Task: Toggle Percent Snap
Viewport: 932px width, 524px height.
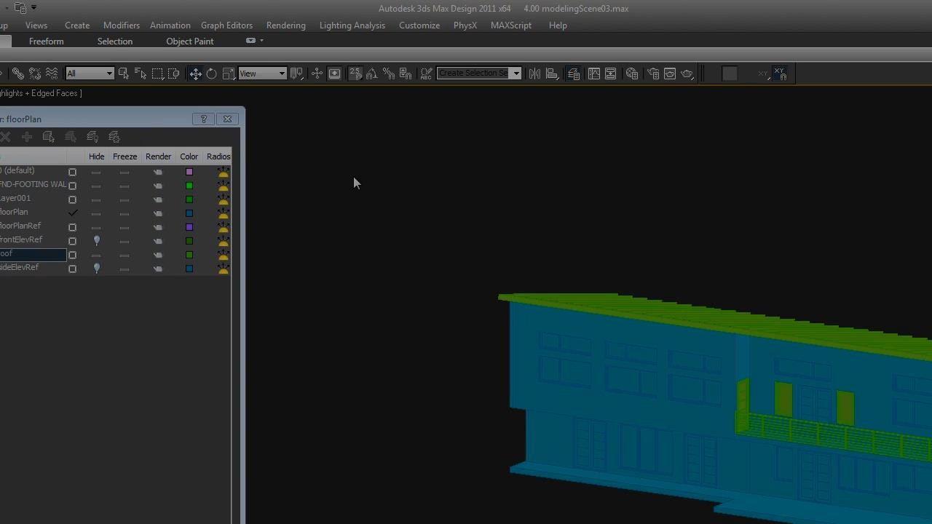Action: [x=388, y=74]
